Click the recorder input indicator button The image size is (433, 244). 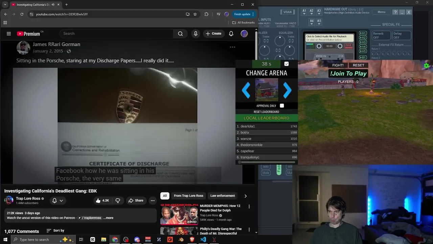[348, 46]
